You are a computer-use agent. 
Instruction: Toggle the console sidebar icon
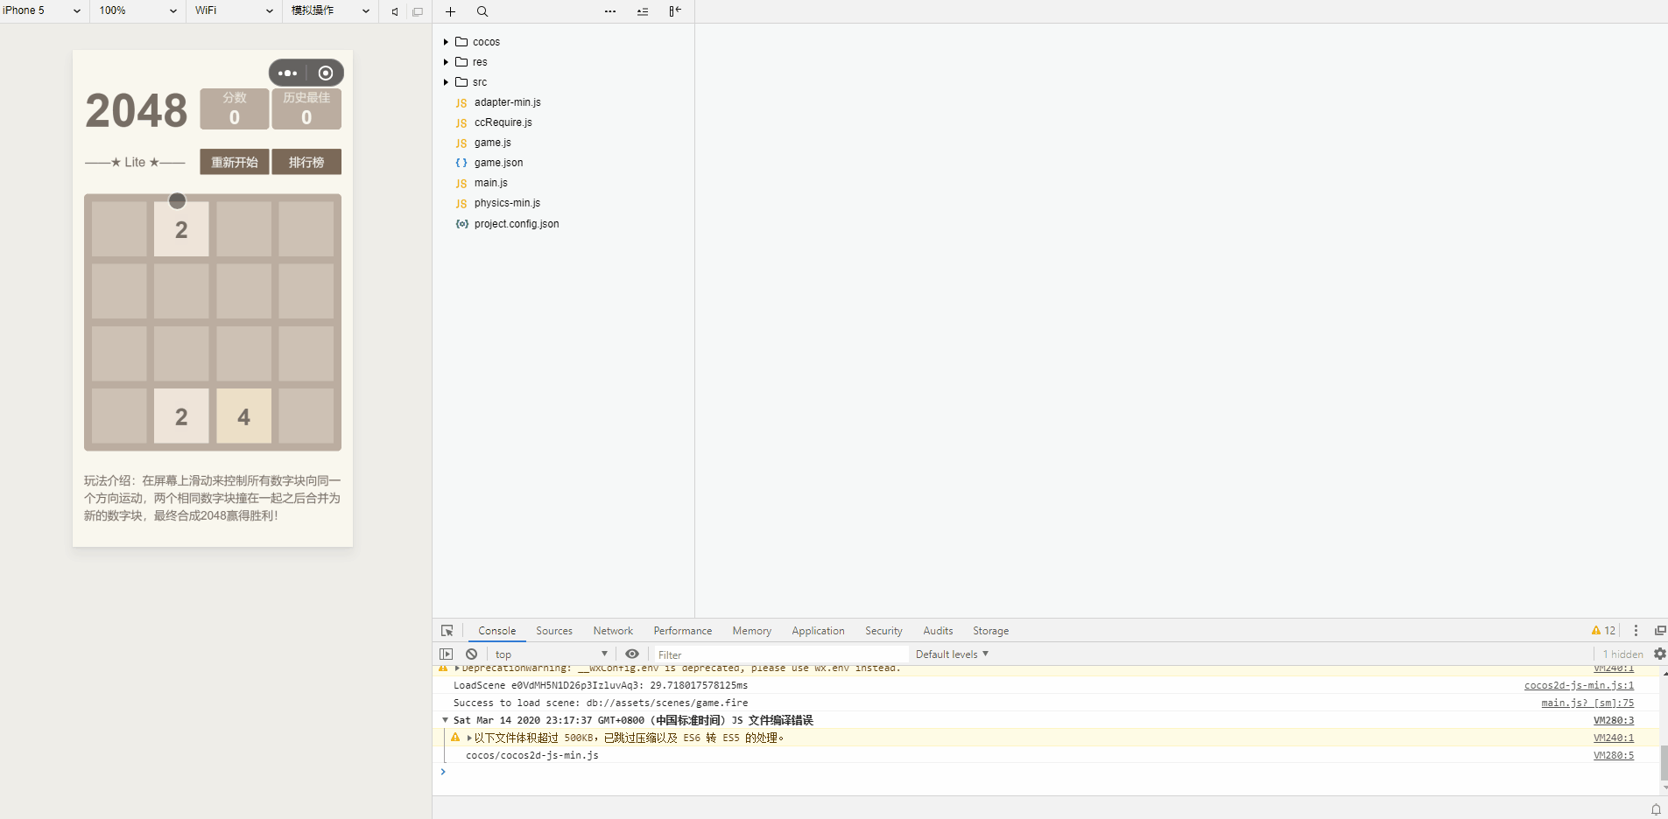(447, 654)
